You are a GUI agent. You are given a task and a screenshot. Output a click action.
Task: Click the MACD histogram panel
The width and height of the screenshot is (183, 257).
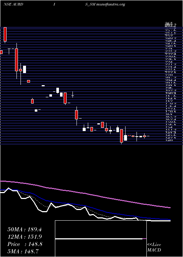(x=101, y=239)
